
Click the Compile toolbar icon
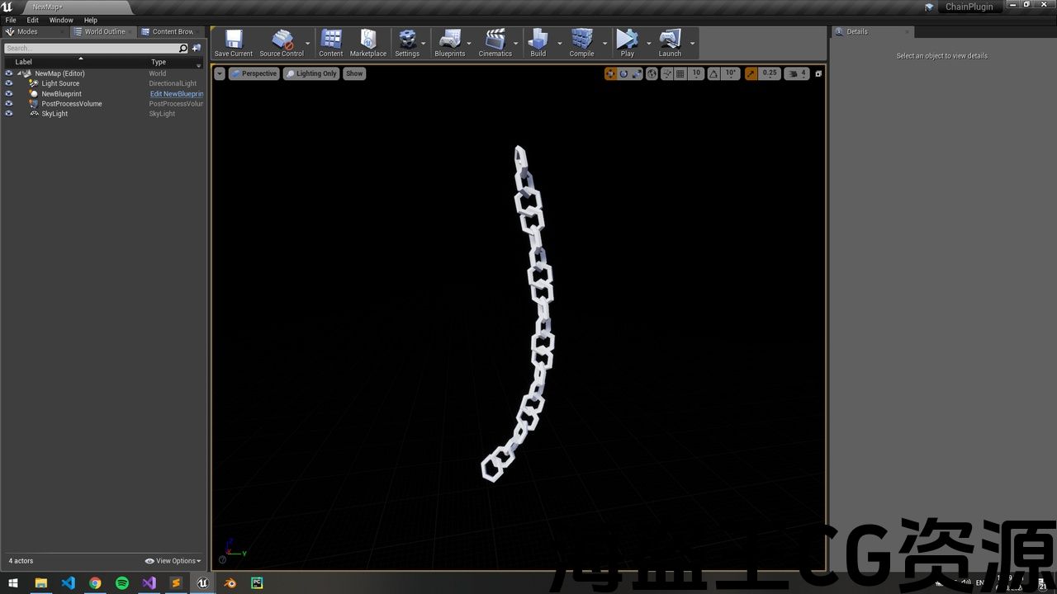581,43
